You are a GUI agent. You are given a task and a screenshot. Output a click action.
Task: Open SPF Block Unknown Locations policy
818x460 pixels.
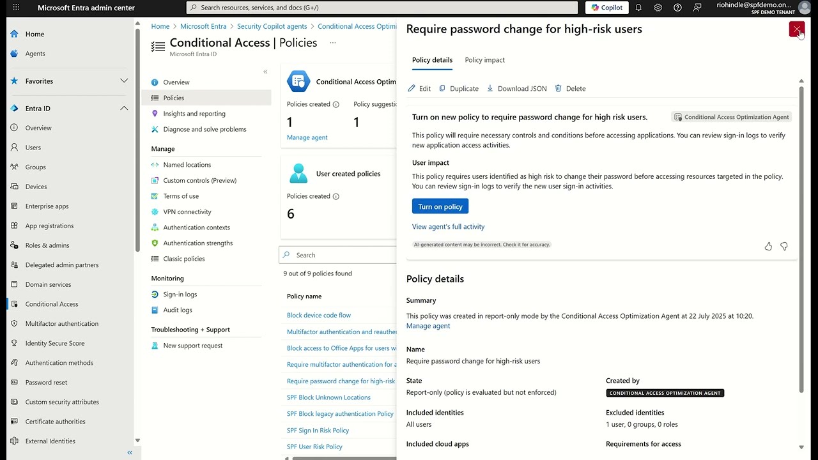(328, 397)
